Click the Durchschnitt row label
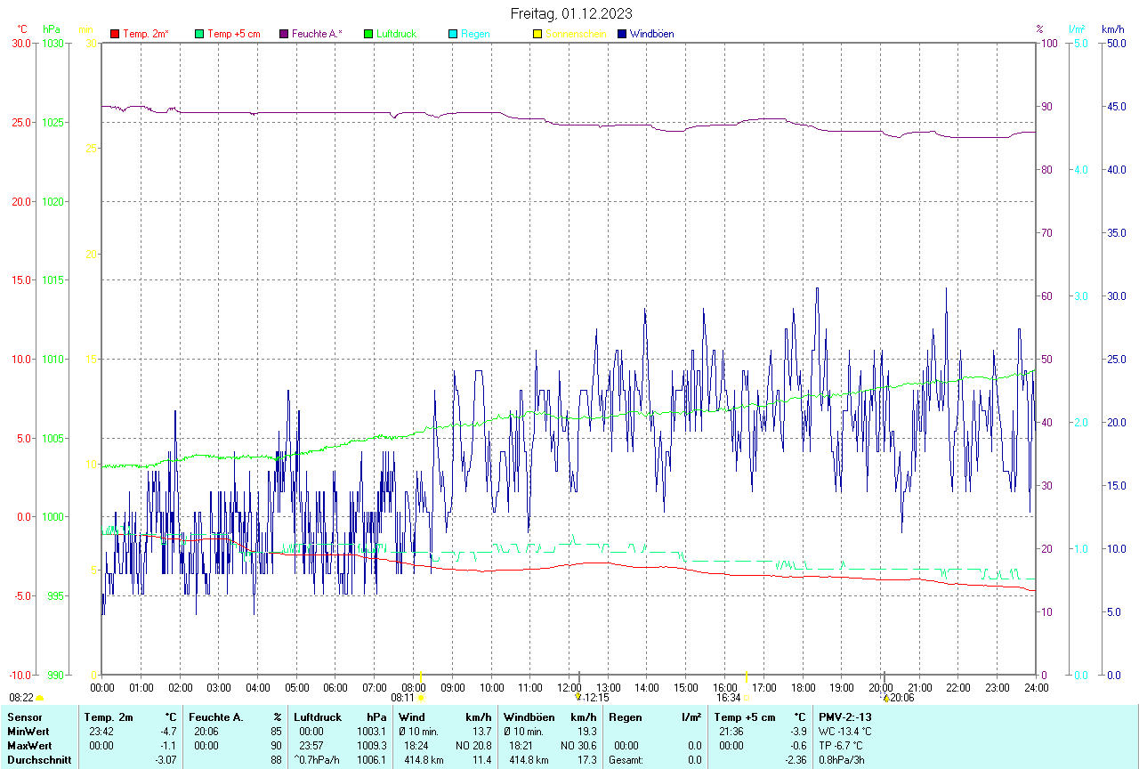Image resolution: width=1139 pixels, height=769 pixels. 39,760
